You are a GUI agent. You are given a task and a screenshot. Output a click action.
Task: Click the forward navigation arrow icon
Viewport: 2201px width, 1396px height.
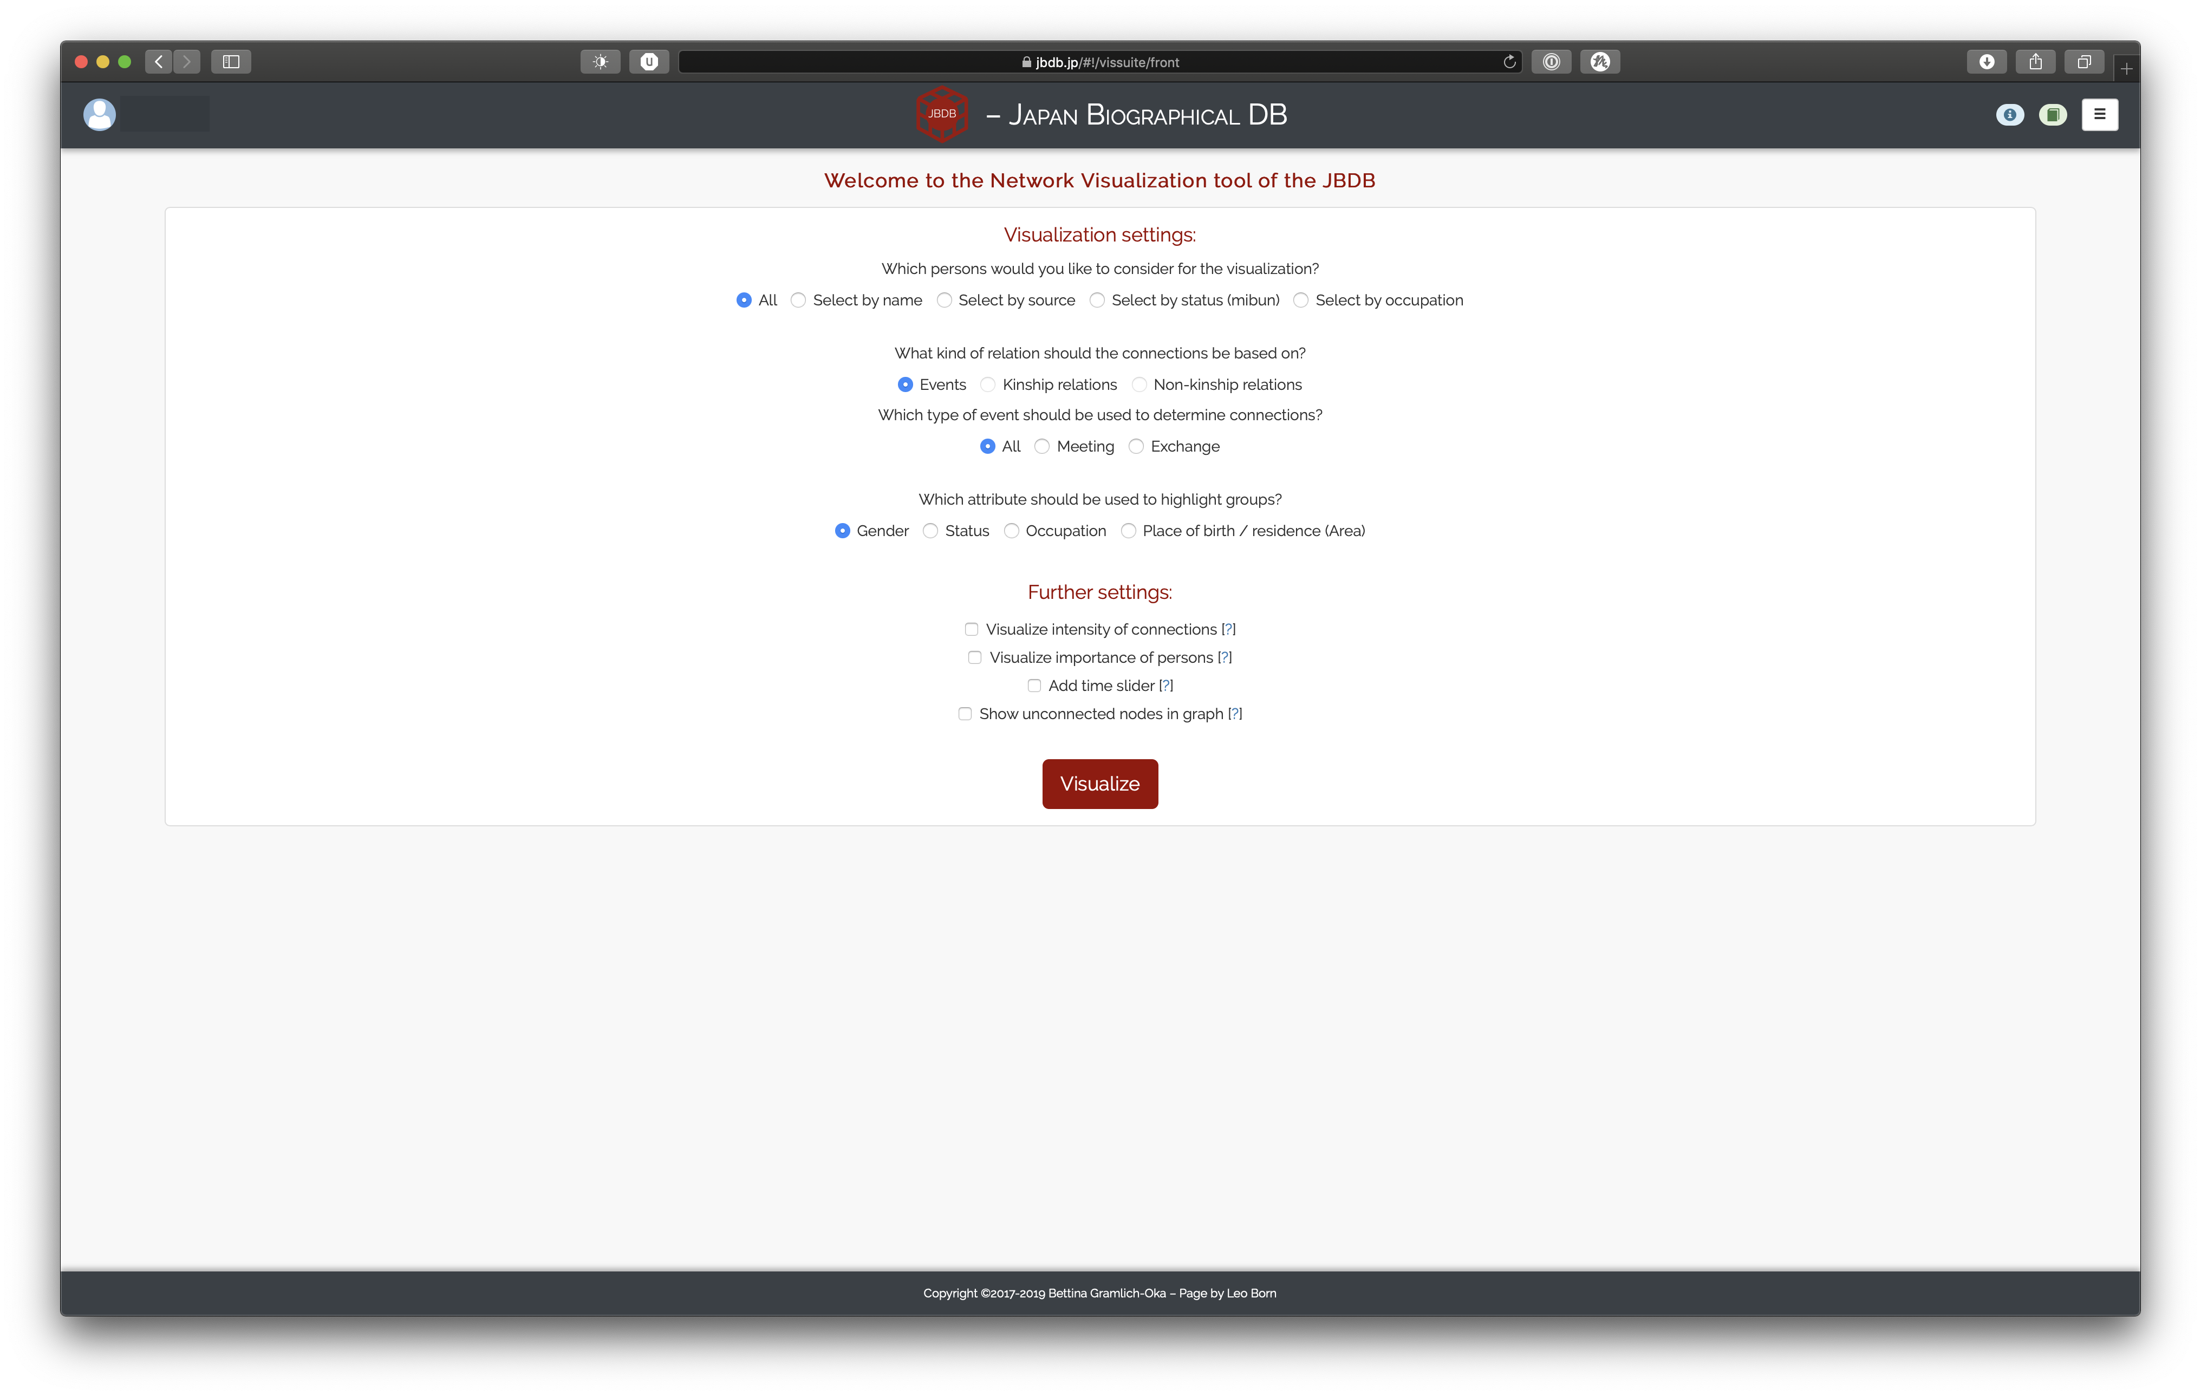pyautogui.click(x=188, y=61)
